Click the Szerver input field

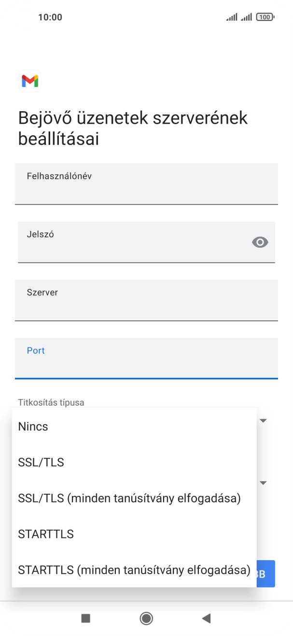coord(146,300)
